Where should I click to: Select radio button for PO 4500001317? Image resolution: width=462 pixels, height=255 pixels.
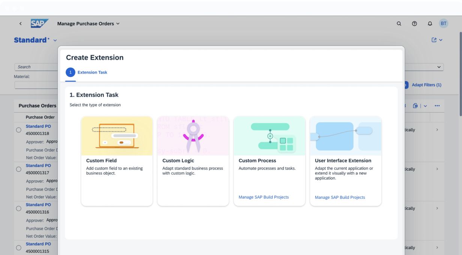pos(18,169)
